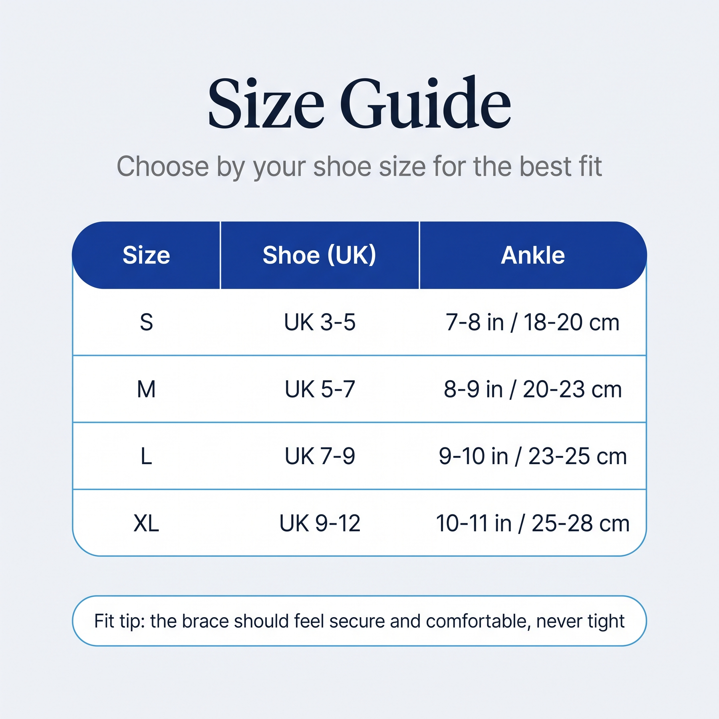Click the 'Fit tip:' label text
The image size is (719, 719).
[119, 622]
